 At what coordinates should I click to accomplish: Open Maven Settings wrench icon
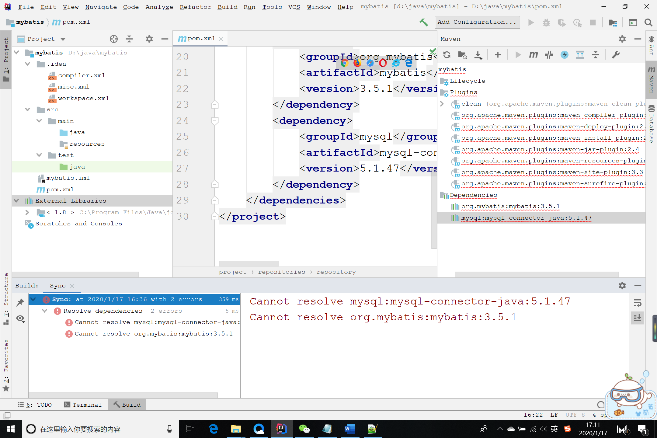[616, 55]
